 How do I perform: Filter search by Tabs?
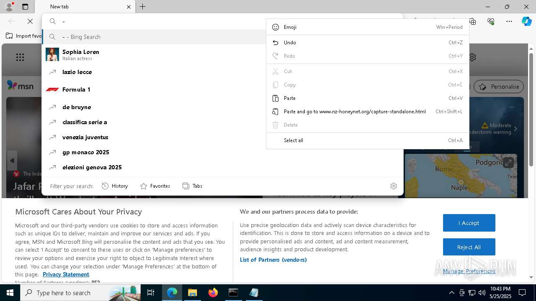[x=193, y=186]
